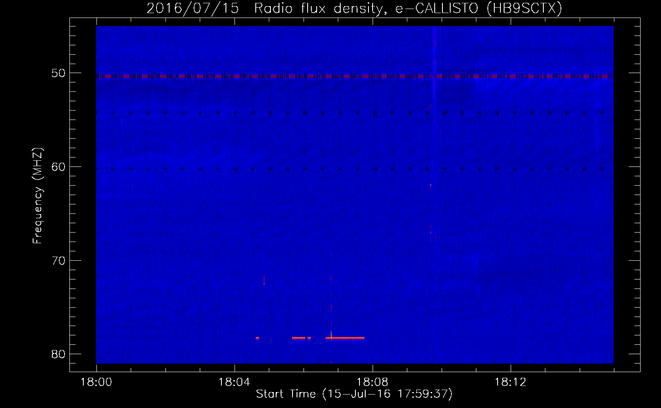Click the "60" frequency tick label
The image size is (661, 408).
[58, 167]
